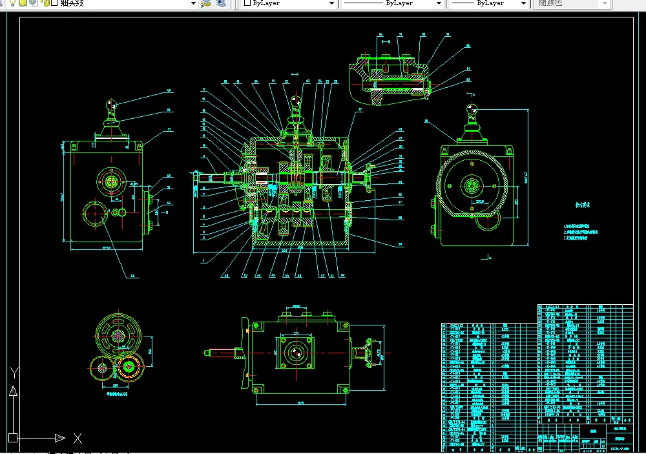Click the gear cluster section view at bottom left

pyautogui.click(x=118, y=347)
